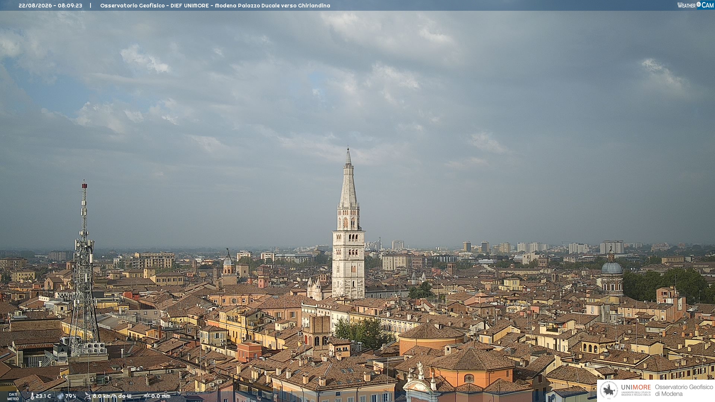Click the grey church dome
715x402 pixels.
point(611,267)
